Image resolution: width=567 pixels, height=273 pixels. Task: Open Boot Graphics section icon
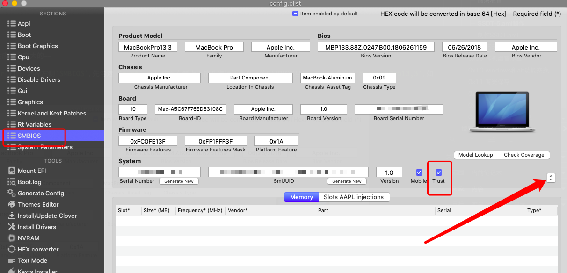coord(12,46)
